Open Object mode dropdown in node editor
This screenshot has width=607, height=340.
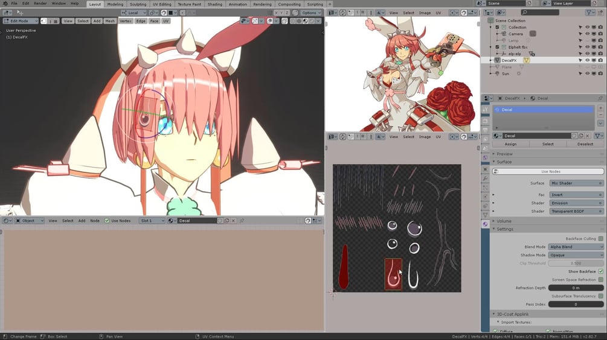(x=29, y=221)
